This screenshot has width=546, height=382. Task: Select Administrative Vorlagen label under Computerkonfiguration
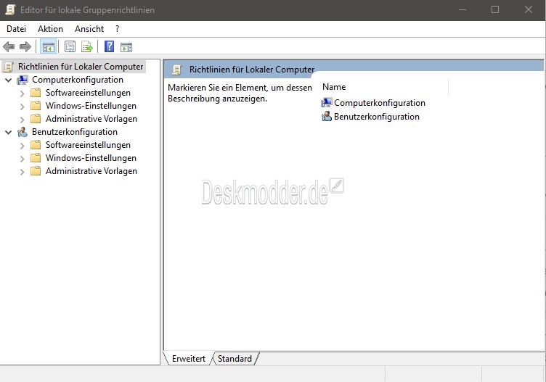(x=91, y=119)
